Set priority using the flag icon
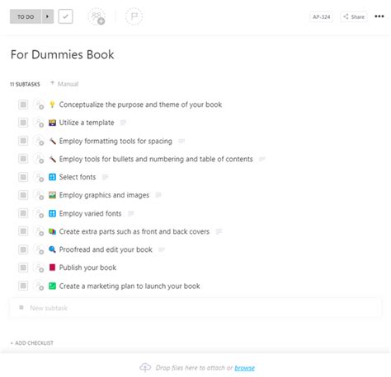 pyautogui.click(x=134, y=16)
